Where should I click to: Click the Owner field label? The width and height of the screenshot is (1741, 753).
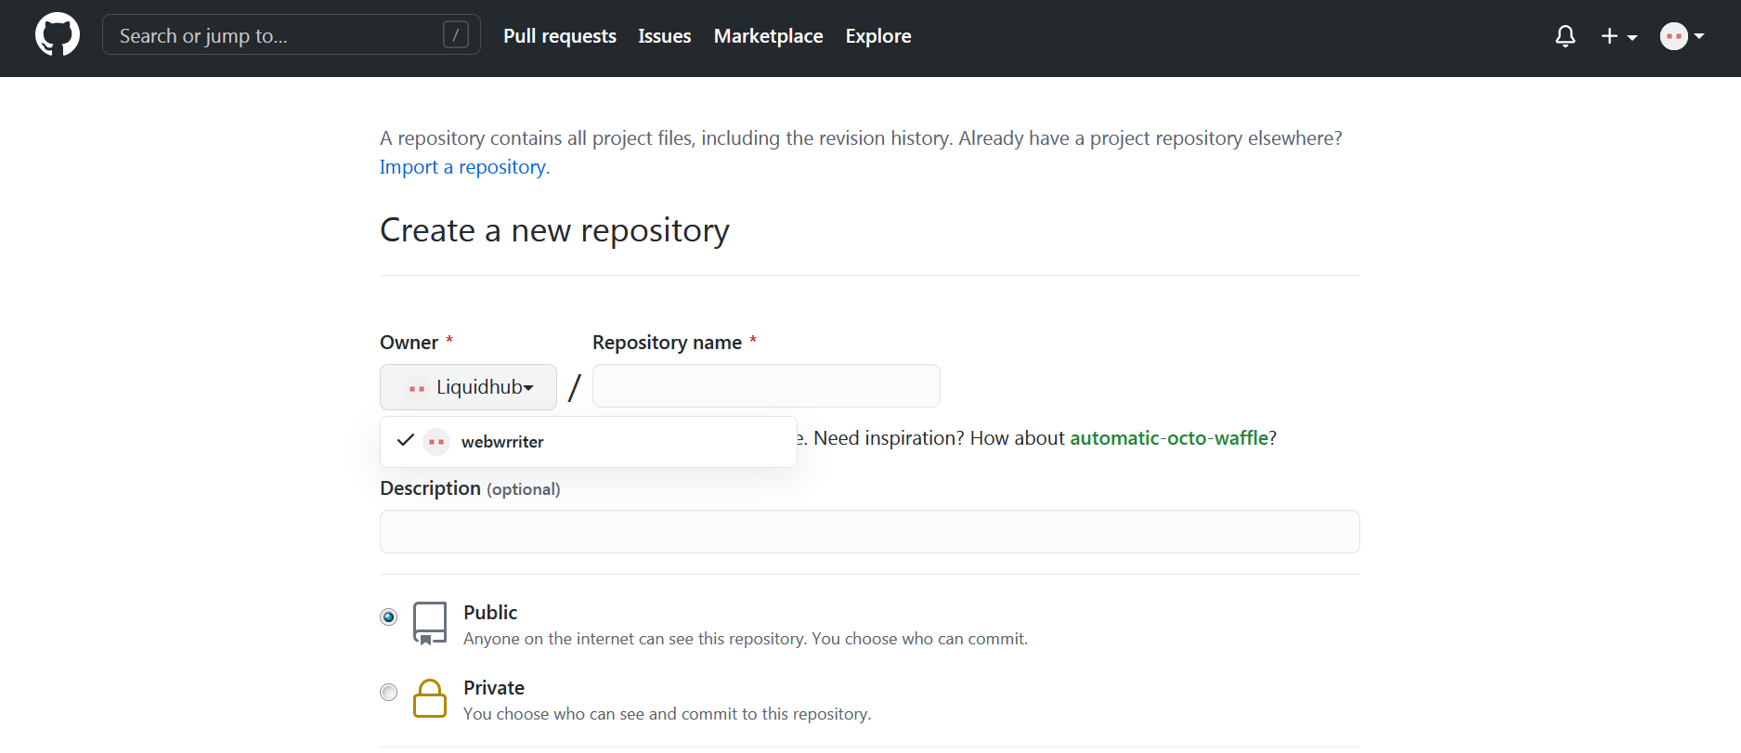409,343
